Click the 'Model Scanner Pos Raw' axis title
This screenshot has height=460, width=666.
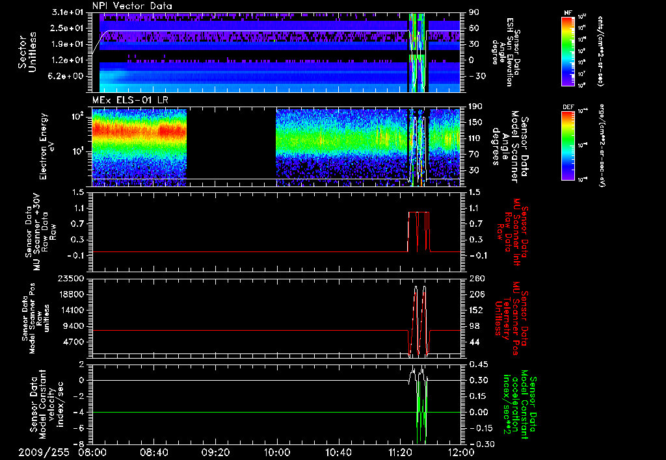click(36, 318)
